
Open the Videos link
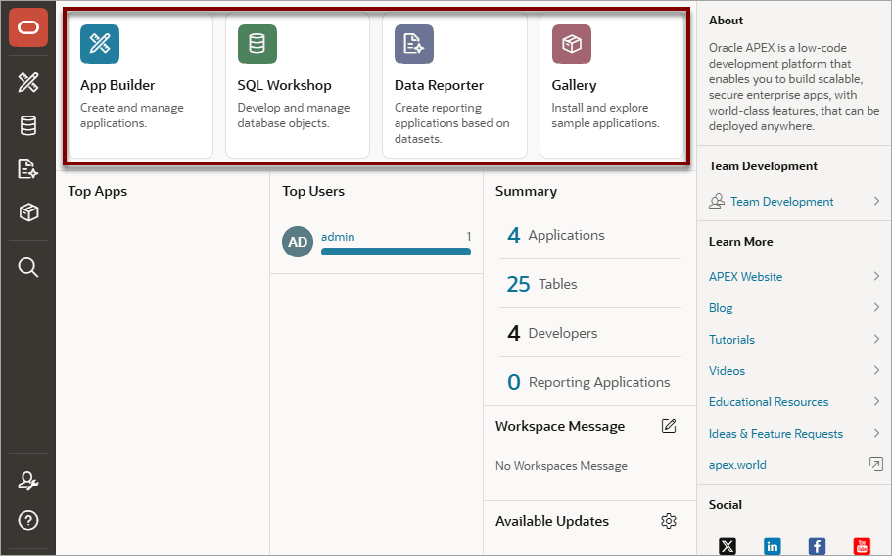[728, 371]
